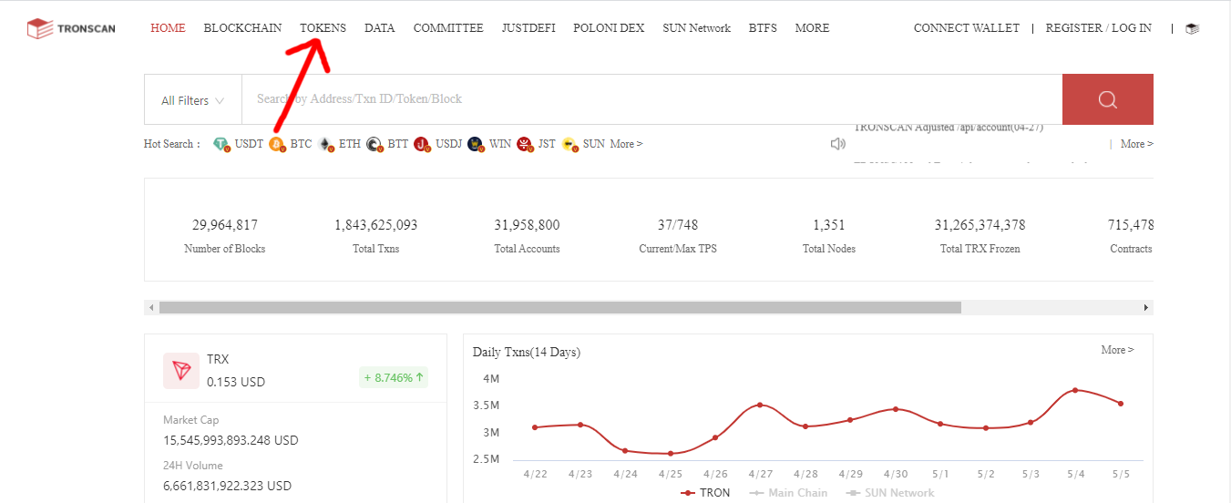Toggle the SUN Network legend entry

point(890,493)
